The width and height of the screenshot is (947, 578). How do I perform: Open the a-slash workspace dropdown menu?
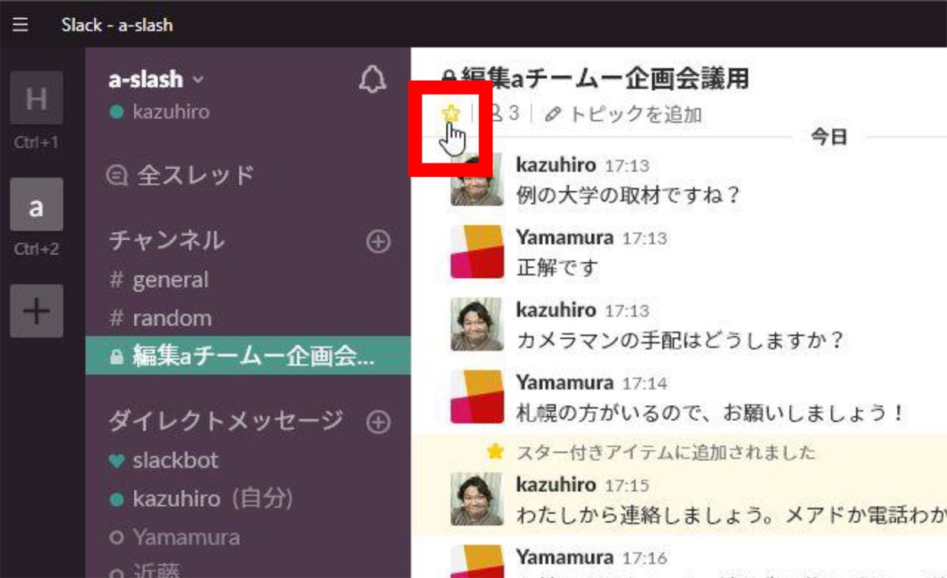pos(156,80)
